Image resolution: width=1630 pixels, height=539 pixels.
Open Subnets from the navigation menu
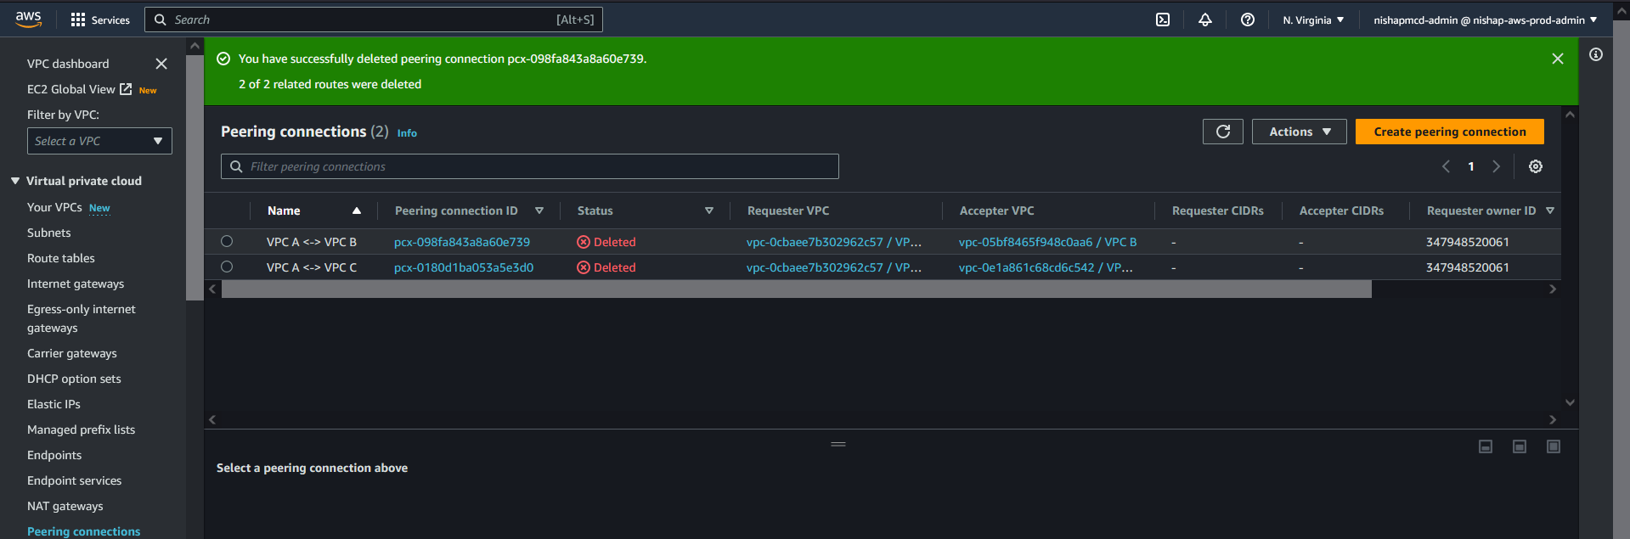[x=49, y=233]
